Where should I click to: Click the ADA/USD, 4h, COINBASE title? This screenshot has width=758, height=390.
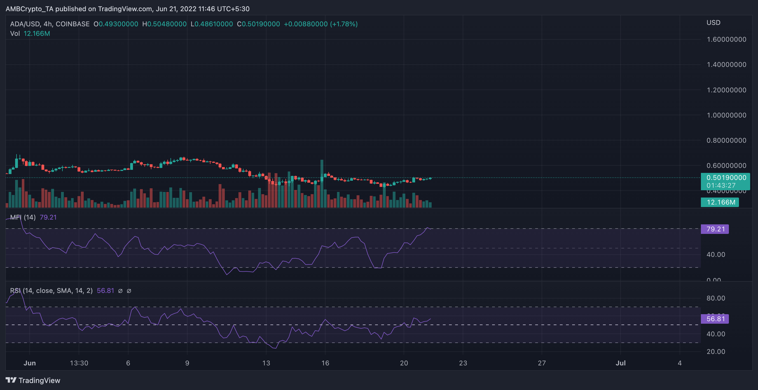click(x=50, y=24)
